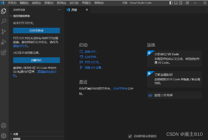
Task: Open the Customize Layout icon
Action: pos(187,3)
